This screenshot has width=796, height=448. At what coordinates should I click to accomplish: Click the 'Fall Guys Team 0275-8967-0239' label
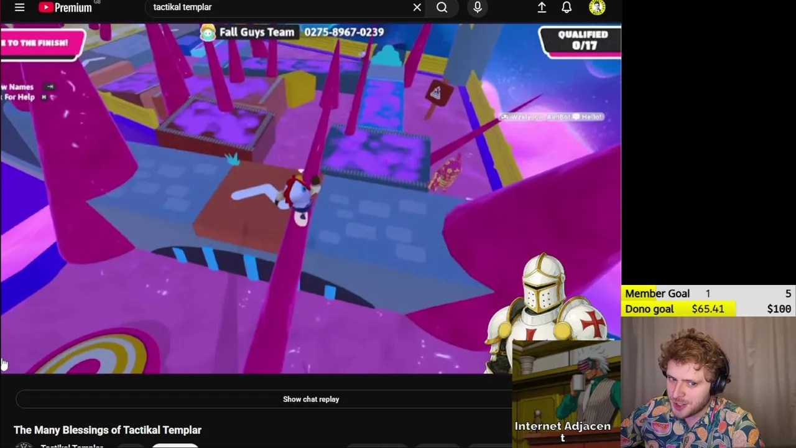pyautogui.click(x=292, y=32)
